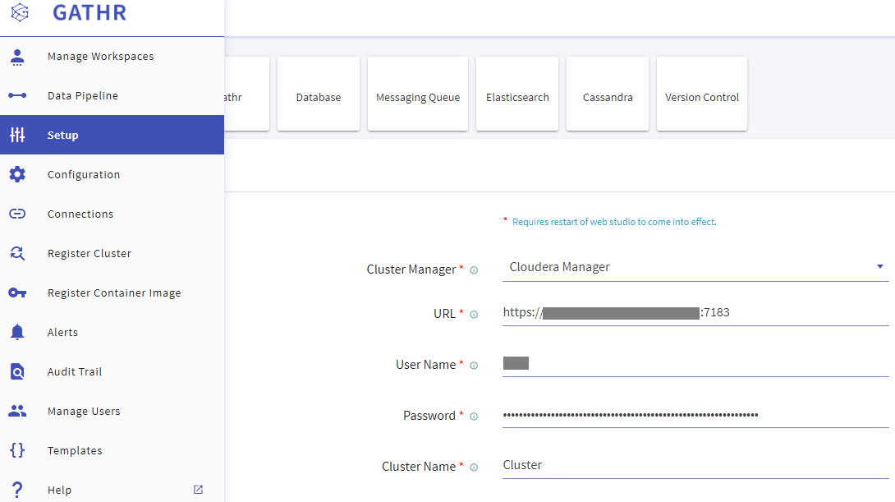Go to Alerts in the sidebar
895x502 pixels.
[x=112, y=332]
